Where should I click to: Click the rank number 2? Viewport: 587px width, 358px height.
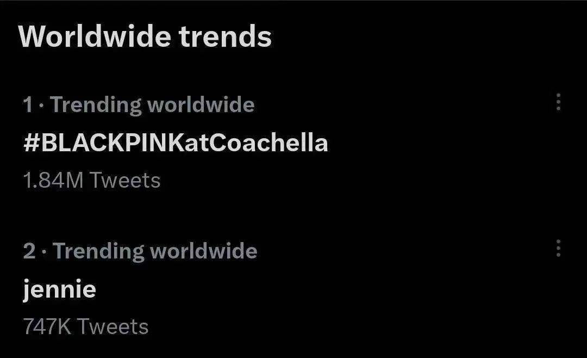[29, 251]
